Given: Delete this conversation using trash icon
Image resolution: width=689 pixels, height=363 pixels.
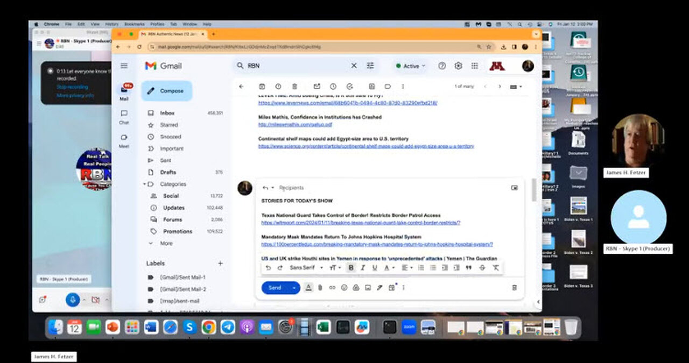Looking at the screenshot, I should point(294,86).
